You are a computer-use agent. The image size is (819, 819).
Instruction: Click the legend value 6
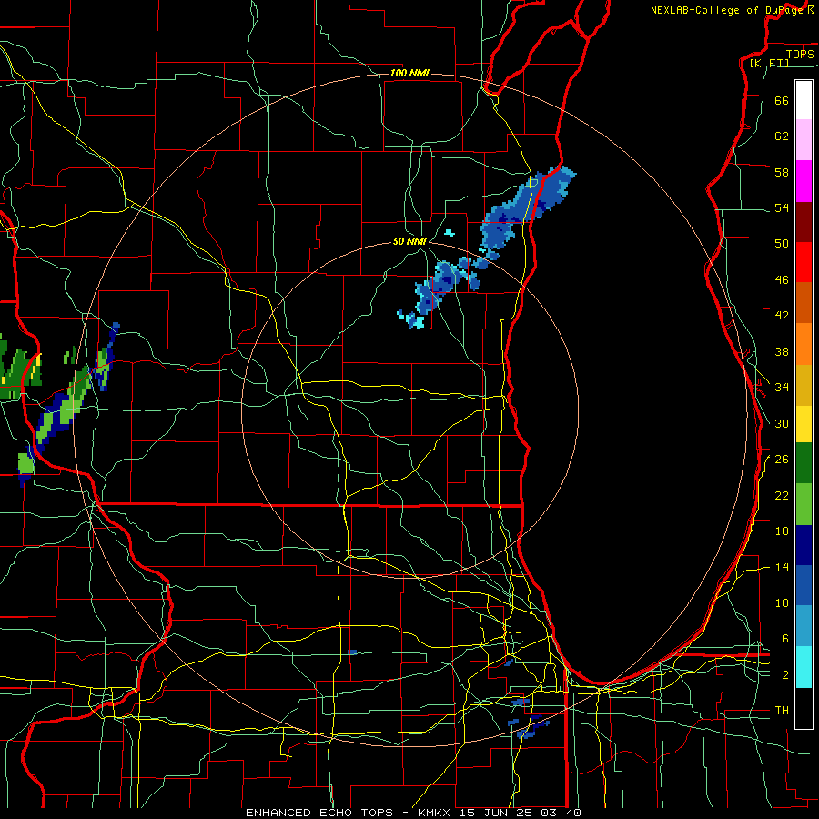pos(784,638)
